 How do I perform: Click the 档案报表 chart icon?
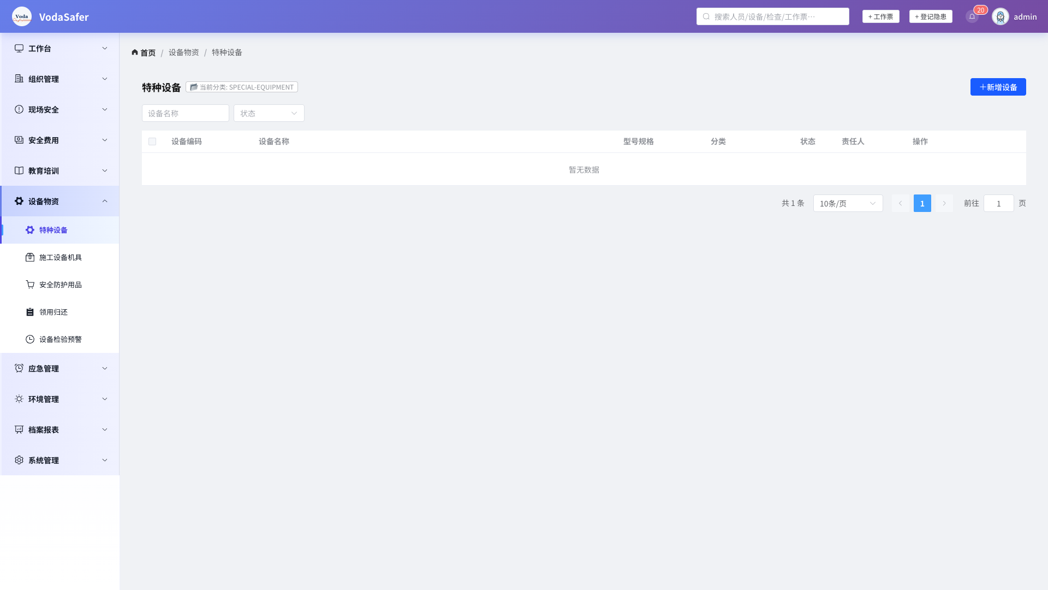point(19,429)
